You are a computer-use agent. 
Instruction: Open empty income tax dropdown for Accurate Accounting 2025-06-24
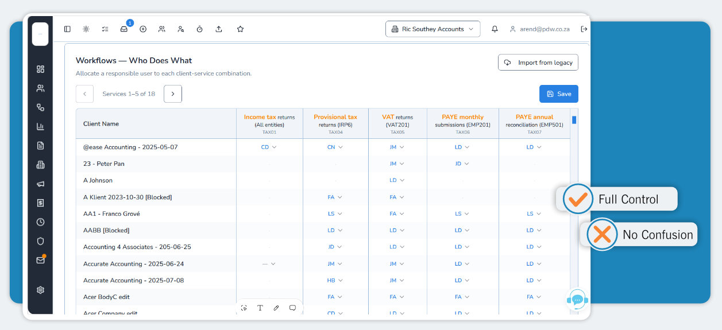pos(269,264)
